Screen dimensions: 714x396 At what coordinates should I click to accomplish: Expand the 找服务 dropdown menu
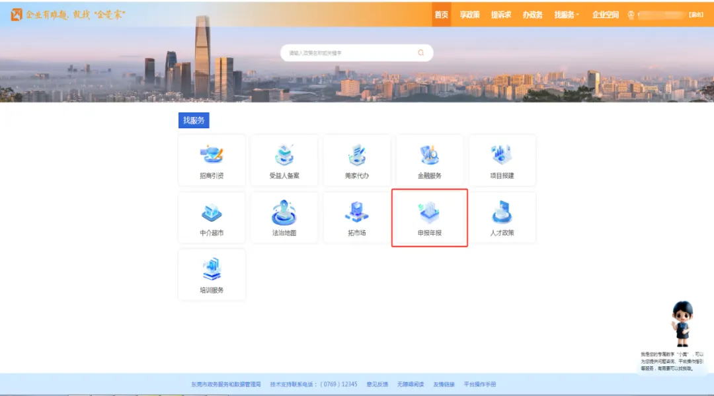click(x=567, y=15)
